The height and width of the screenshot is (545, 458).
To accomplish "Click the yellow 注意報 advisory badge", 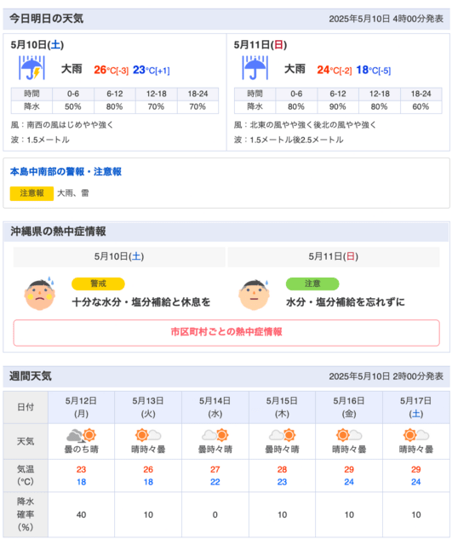I will coord(31,193).
